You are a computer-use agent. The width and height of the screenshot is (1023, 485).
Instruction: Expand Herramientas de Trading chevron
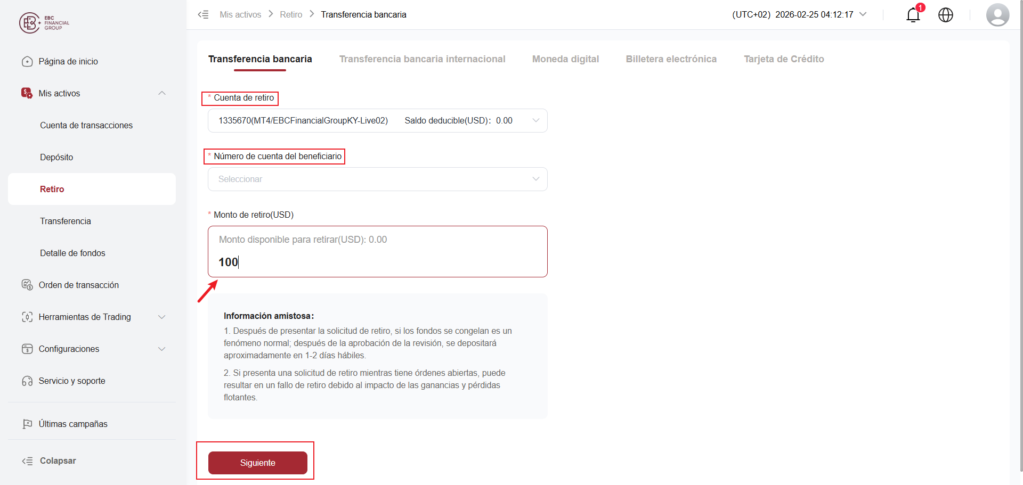(x=162, y=317)
